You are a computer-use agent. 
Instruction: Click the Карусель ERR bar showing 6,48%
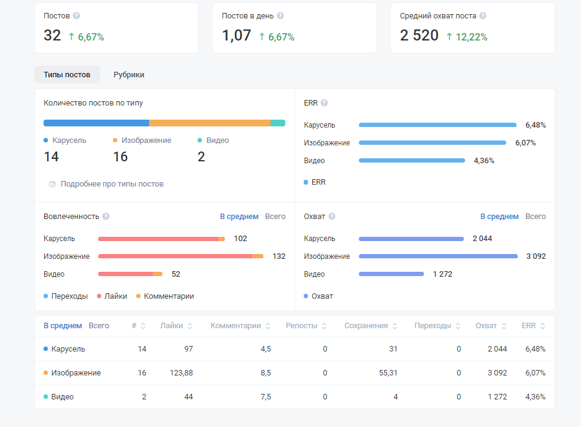(437, 125)
